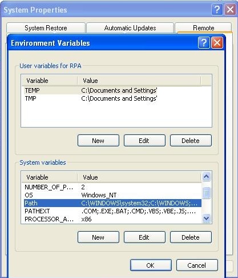Cancel the Environment Variables dialog
238x278 pixels.
tap(197, 265)
